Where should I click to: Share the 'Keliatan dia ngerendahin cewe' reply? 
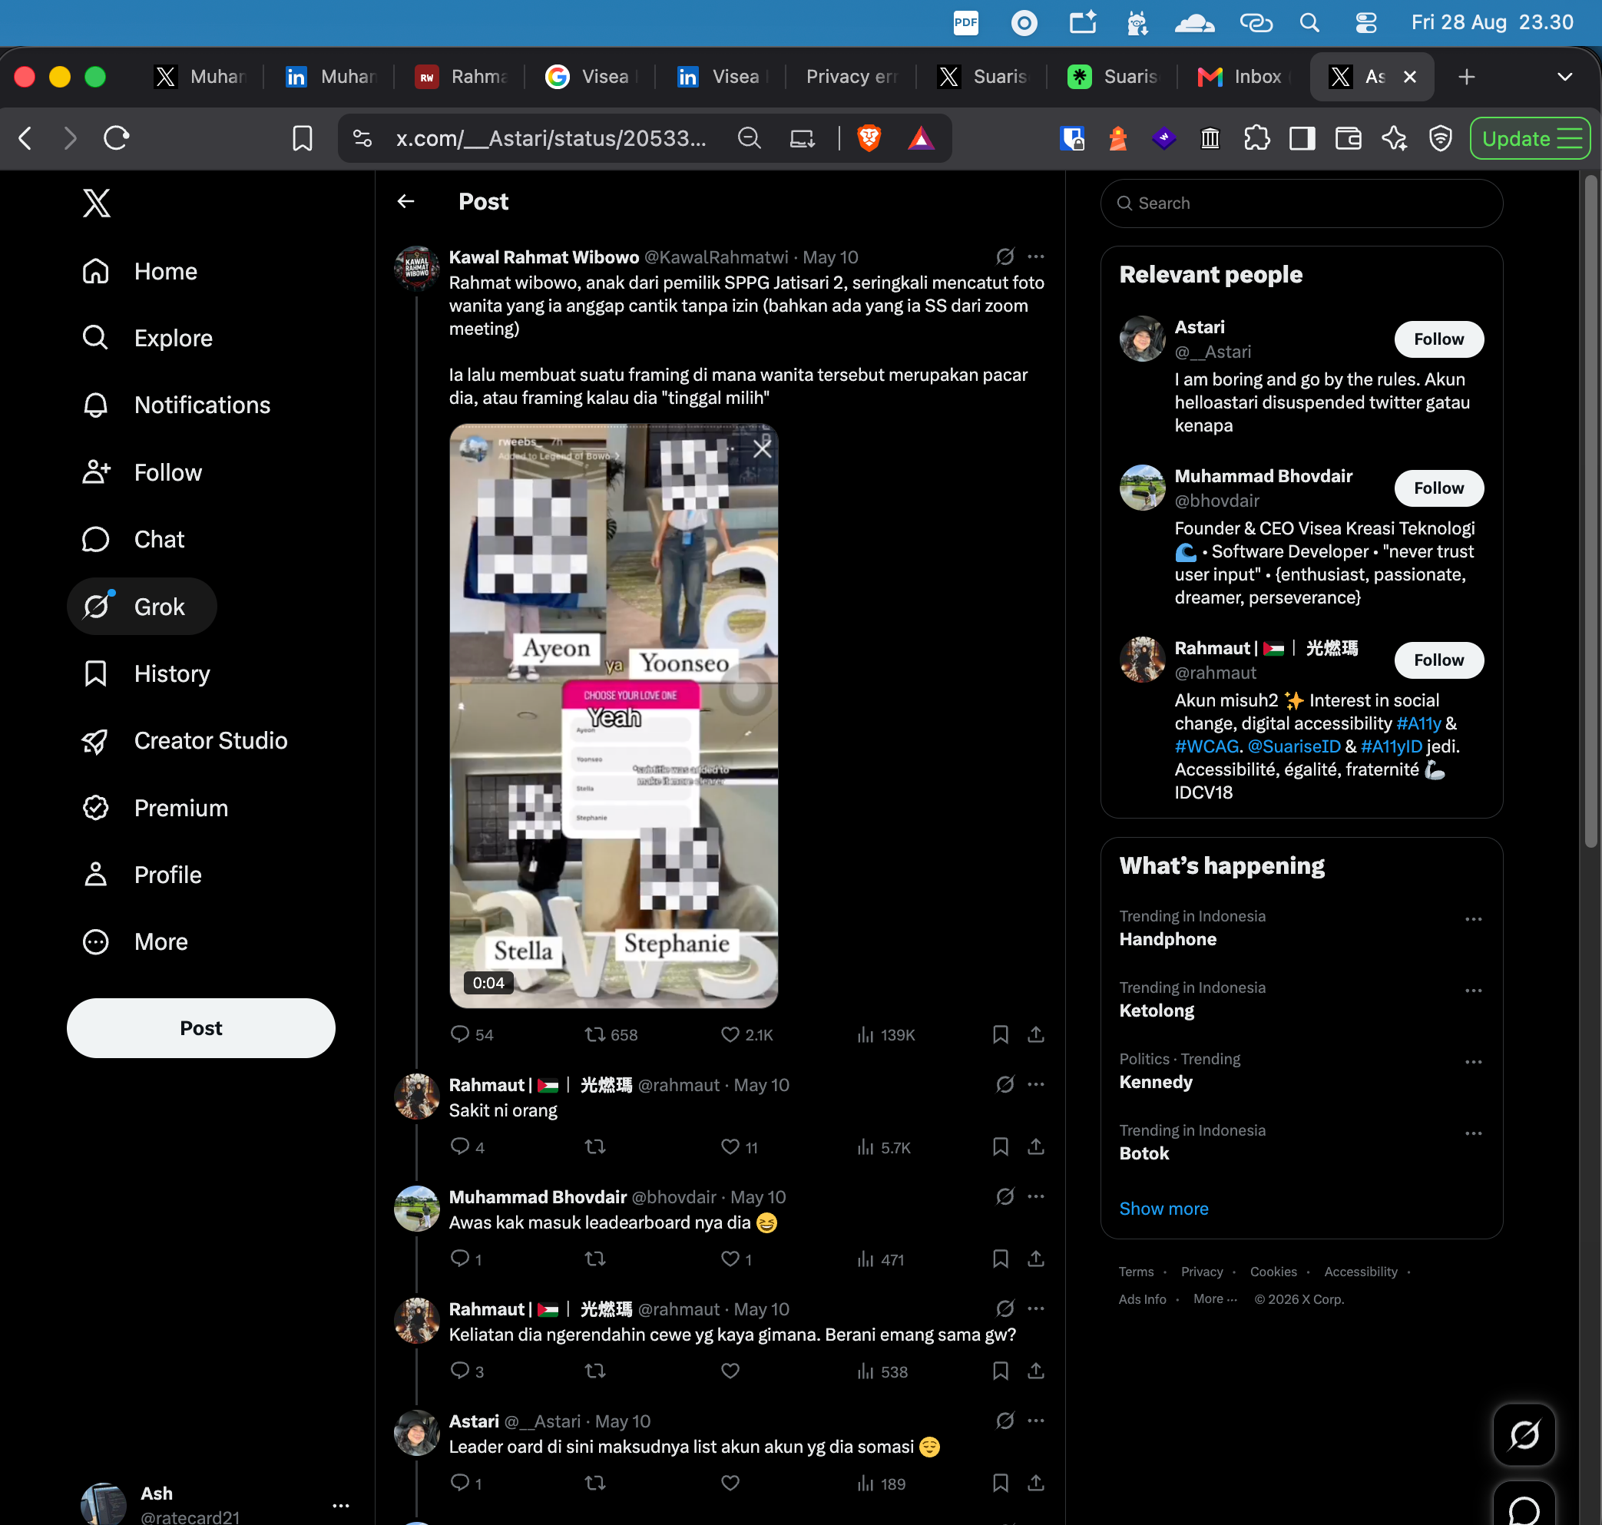tap(1035, 1371)
